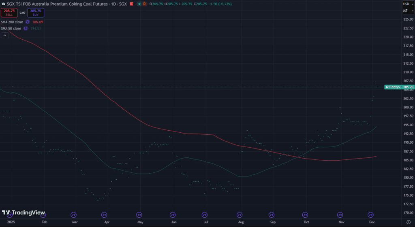This screenshot has height=227, width=415.
Task: Click the ACFZ2025 price label on axis
Action: pyautogui.click(x=393, y=87)
